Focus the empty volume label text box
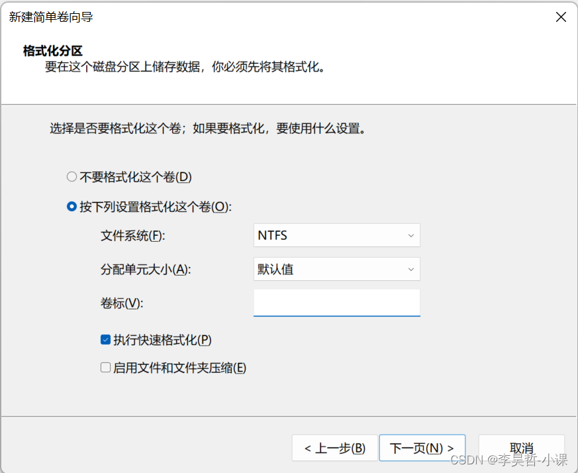Image resolution: width=578 pixels, height=473 pixels. tap(336, 303)
